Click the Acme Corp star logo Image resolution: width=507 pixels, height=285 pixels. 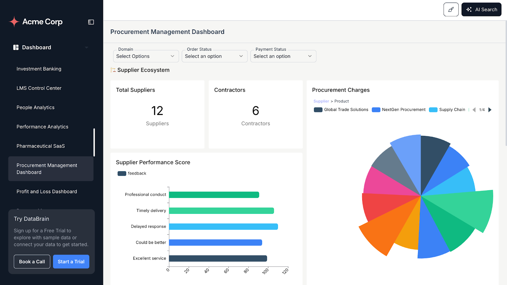(14, 22)
